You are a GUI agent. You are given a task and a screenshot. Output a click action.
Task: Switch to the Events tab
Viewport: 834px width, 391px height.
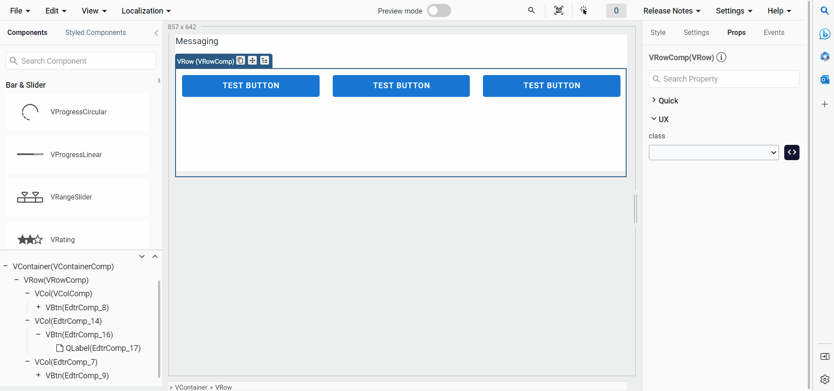pos(774,33)
